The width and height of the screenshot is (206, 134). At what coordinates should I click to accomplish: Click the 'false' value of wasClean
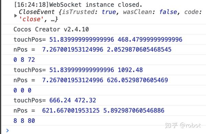tap(168, 12)
